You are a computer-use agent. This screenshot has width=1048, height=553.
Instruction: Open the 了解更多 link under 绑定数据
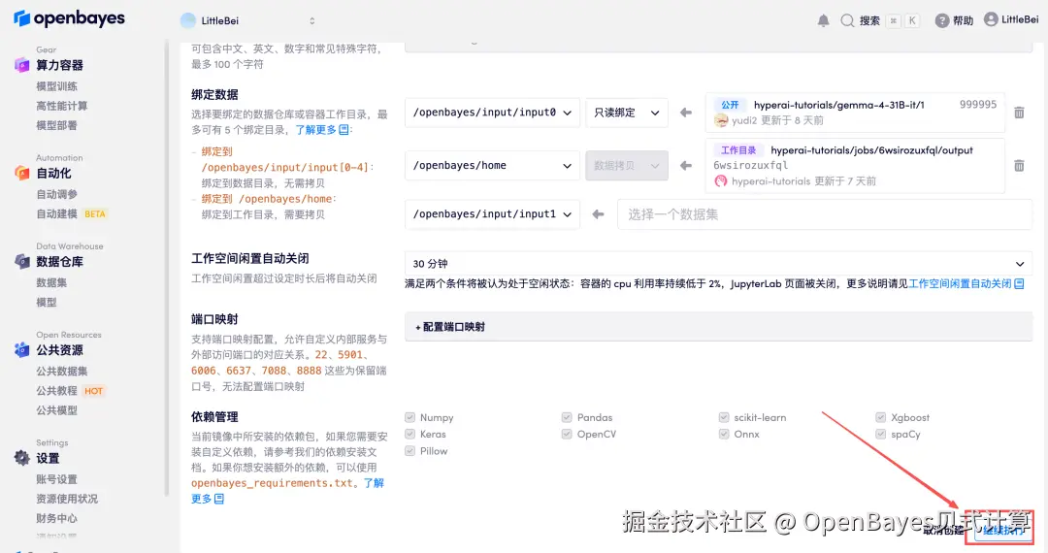point(322,130)
